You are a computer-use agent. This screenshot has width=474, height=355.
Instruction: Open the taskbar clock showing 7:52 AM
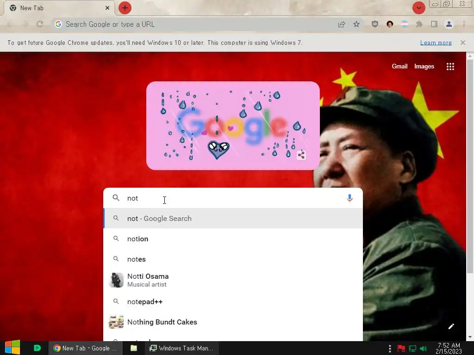tap(449, 348)
